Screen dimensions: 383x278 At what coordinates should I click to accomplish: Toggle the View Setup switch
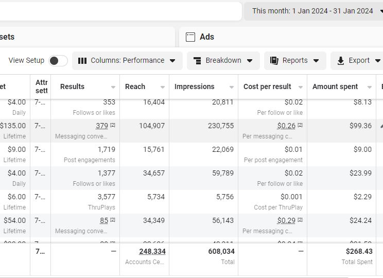point(58,61)
